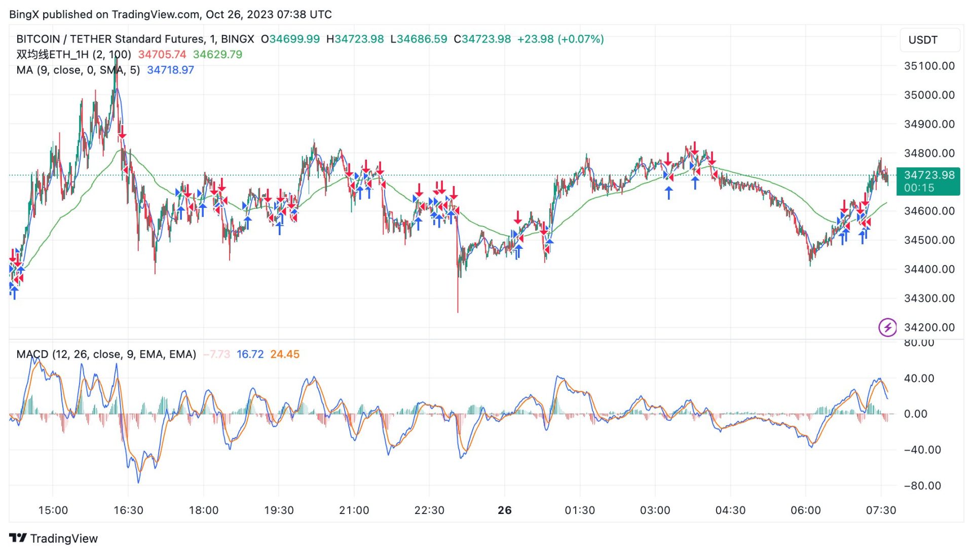Click the current price label 34723.98
Viewport: 973px width, 554px height.
point(928,175)
